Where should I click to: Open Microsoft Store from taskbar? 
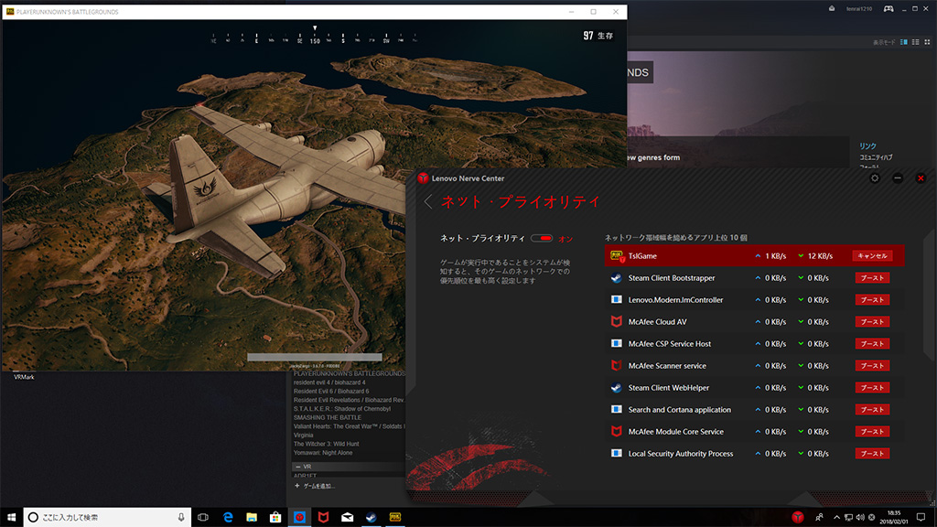pos(275,517)
